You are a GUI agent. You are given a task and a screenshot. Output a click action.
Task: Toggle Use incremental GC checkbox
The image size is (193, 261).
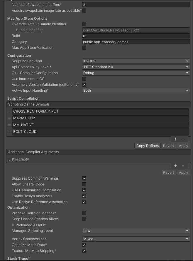(84, 79)
